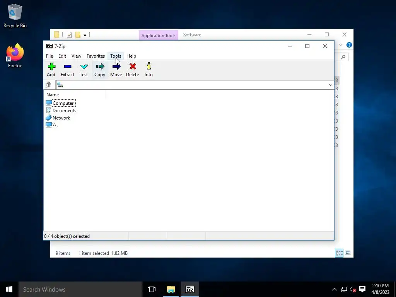Image resolution: width=396 pixels, height=297 pixels.
Task: Open the Recycle Bin desktop icon
Action: (x=15, y=15)
